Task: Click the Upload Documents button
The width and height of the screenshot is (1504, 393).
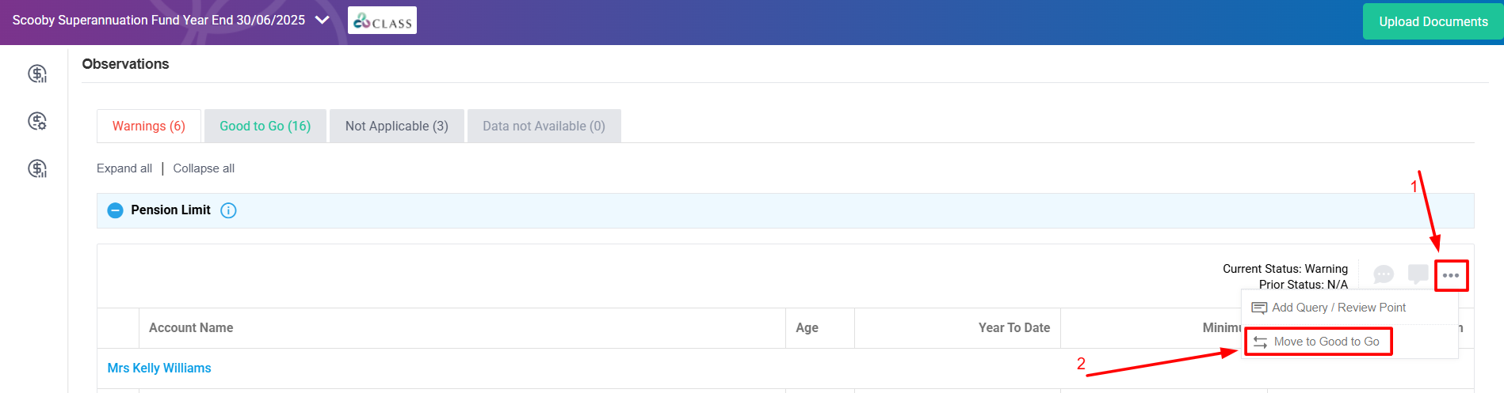Action: pyautogui.click(x=1433, y=21)
